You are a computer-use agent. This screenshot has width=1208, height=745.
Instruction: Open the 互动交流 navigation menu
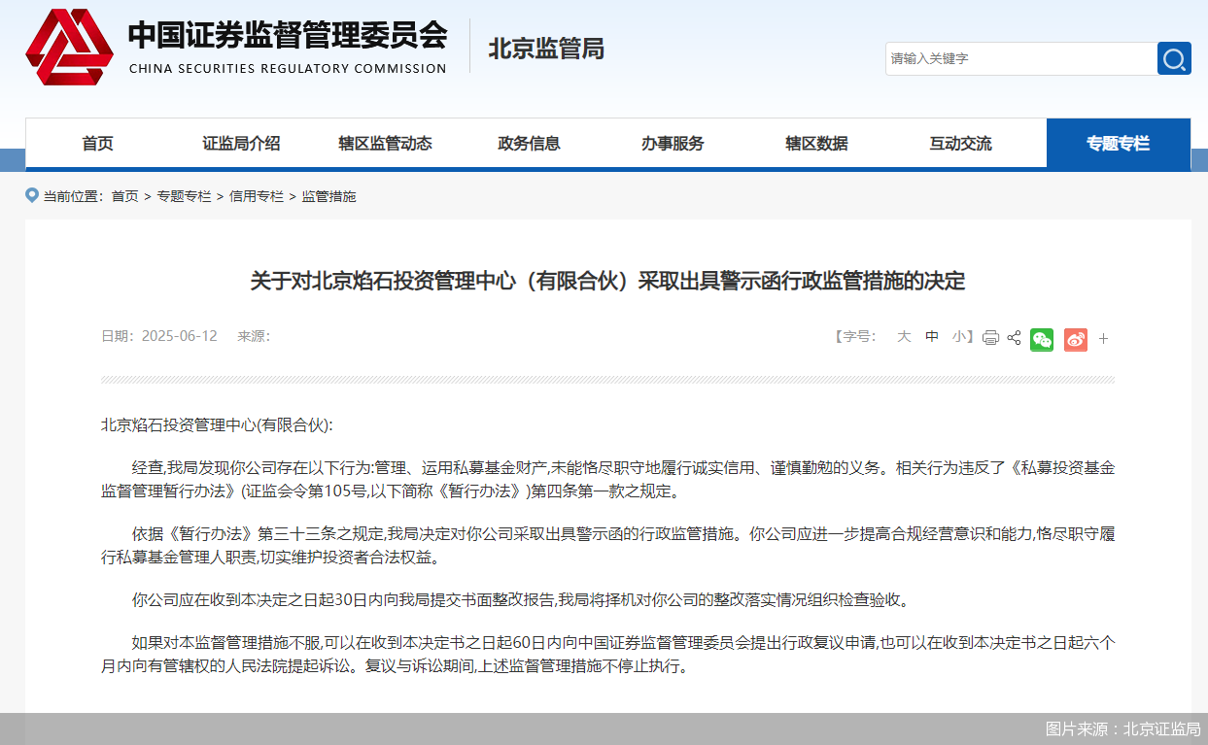click(x=960, y=143)
